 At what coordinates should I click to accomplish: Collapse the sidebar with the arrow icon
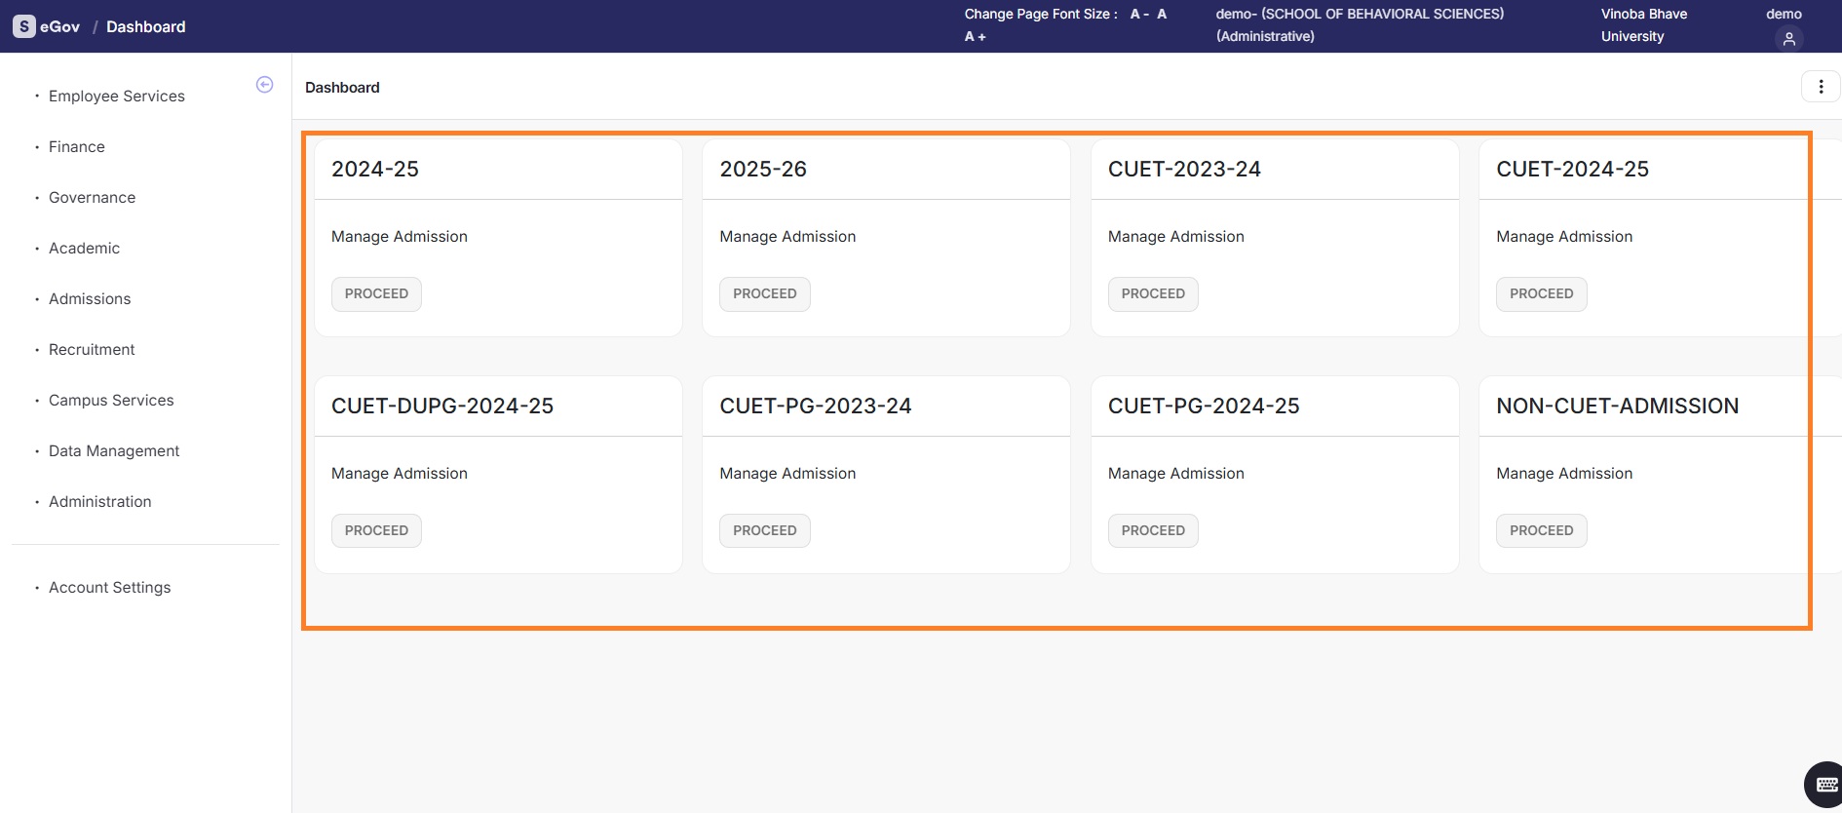pyautogui.click(x=264, y=85)
